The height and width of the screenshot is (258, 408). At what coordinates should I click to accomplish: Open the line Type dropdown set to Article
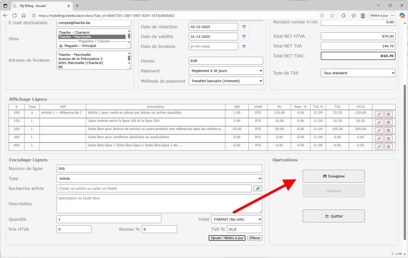pos(159,179)
